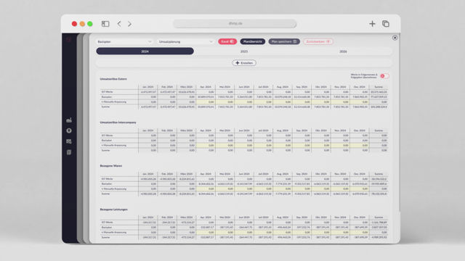Expand the Umsatzplanung dropdown

(186, 42)
